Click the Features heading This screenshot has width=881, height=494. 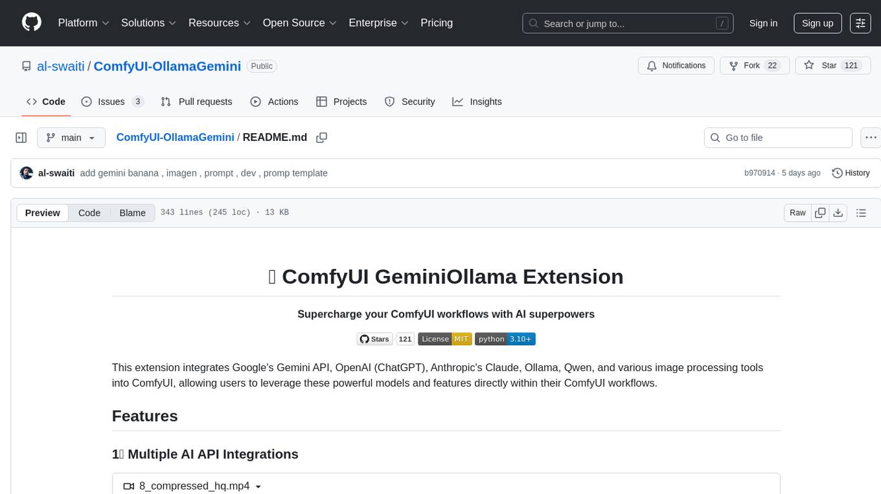pyautogui.click(x=145, y=416)
